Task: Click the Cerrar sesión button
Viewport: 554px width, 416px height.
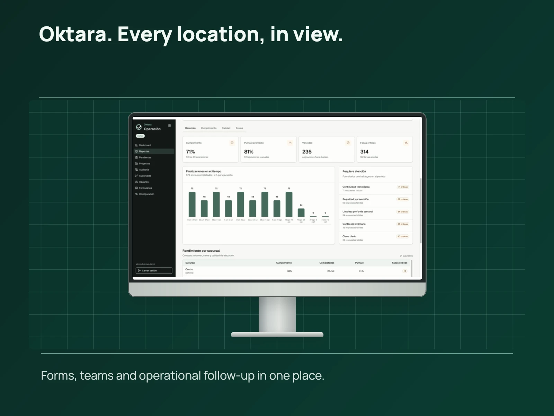Action: 154,271
